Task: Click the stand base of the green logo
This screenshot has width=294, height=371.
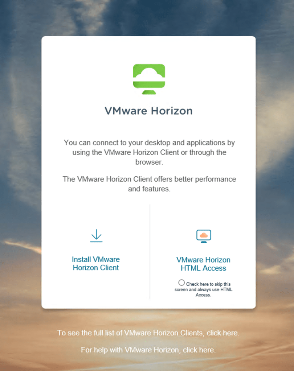Action: (149, 92)
